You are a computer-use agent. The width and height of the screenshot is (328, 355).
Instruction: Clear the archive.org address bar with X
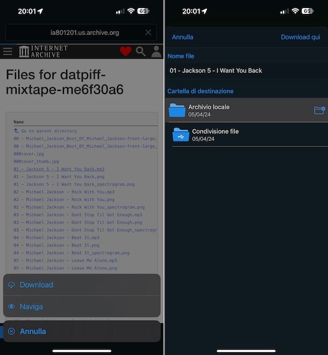[x=148, y=32]
